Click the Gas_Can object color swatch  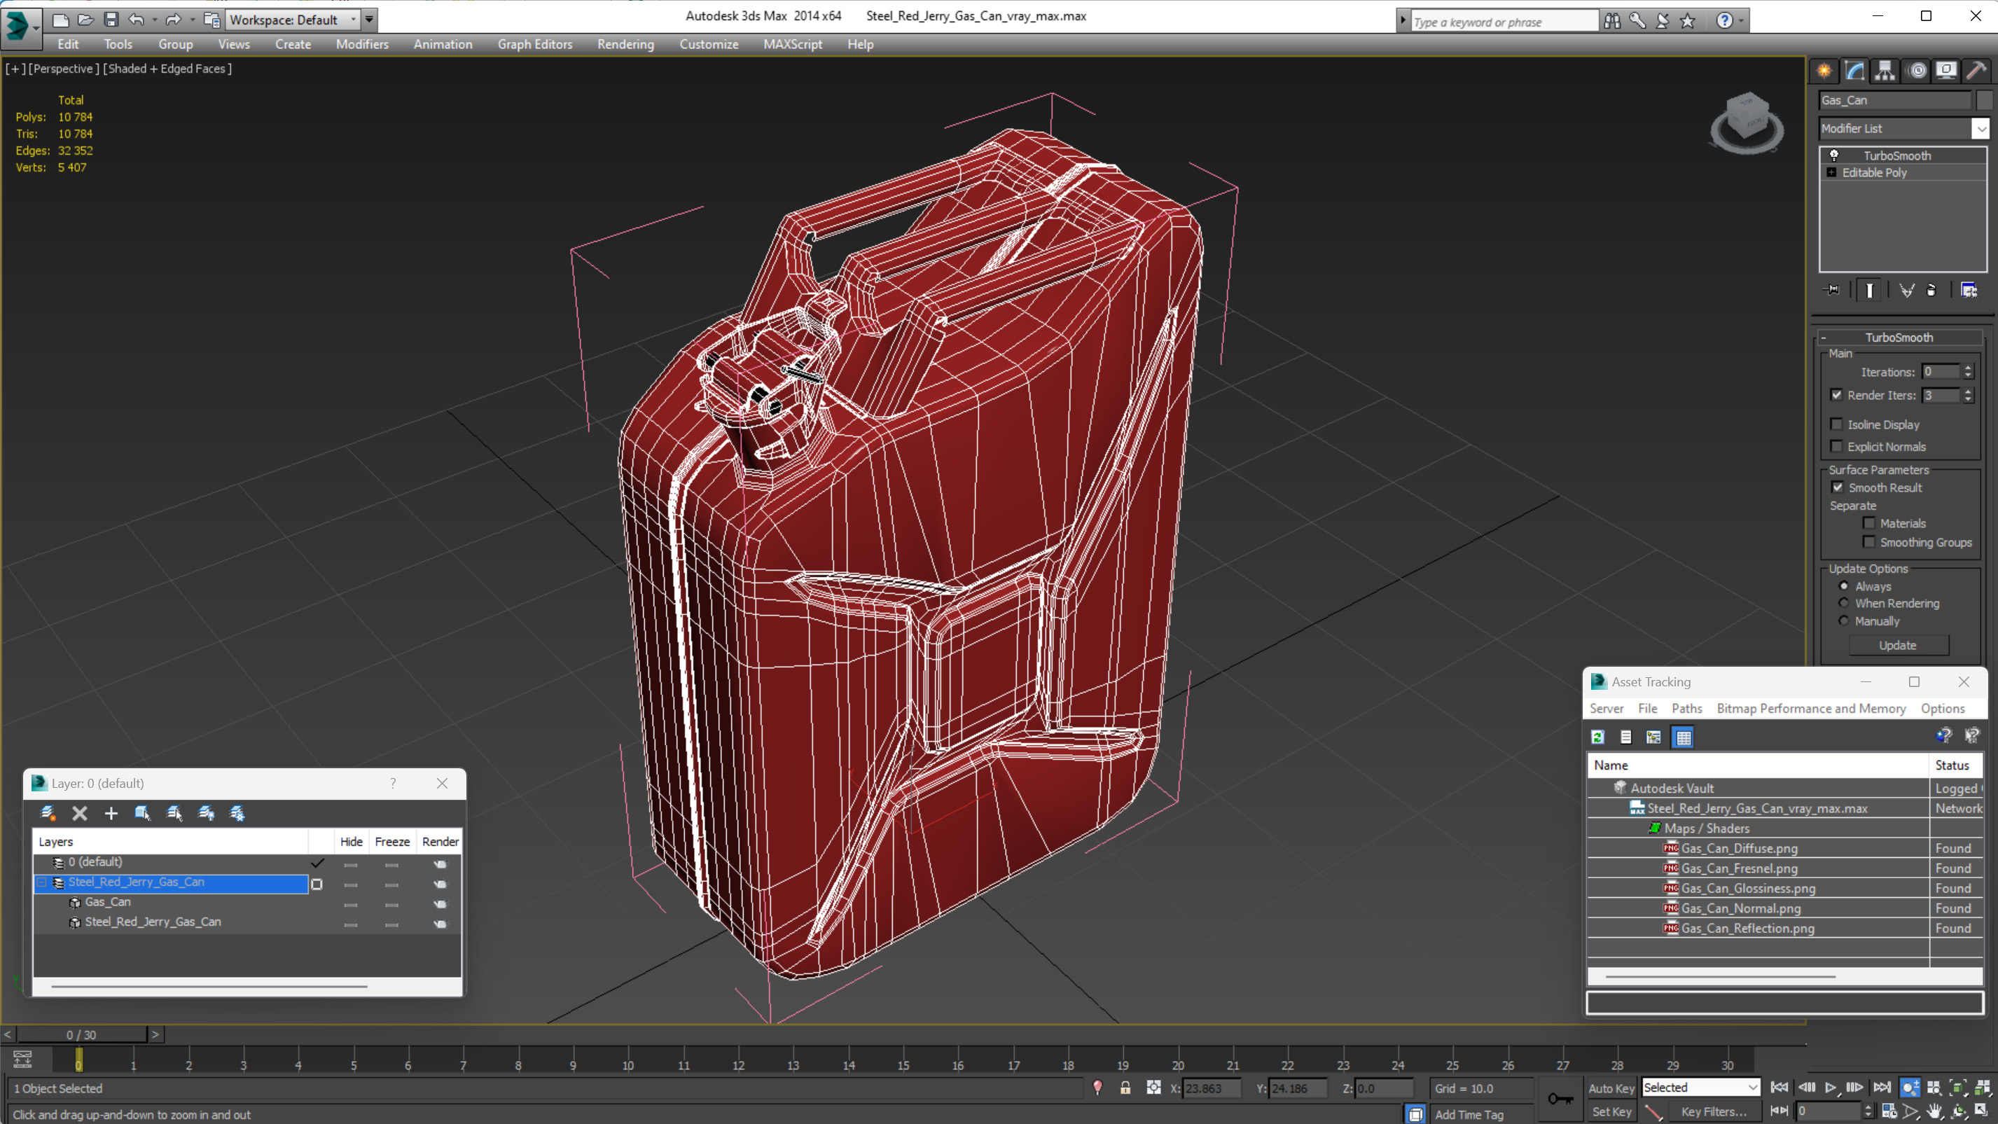click(x=1983, y=100)
